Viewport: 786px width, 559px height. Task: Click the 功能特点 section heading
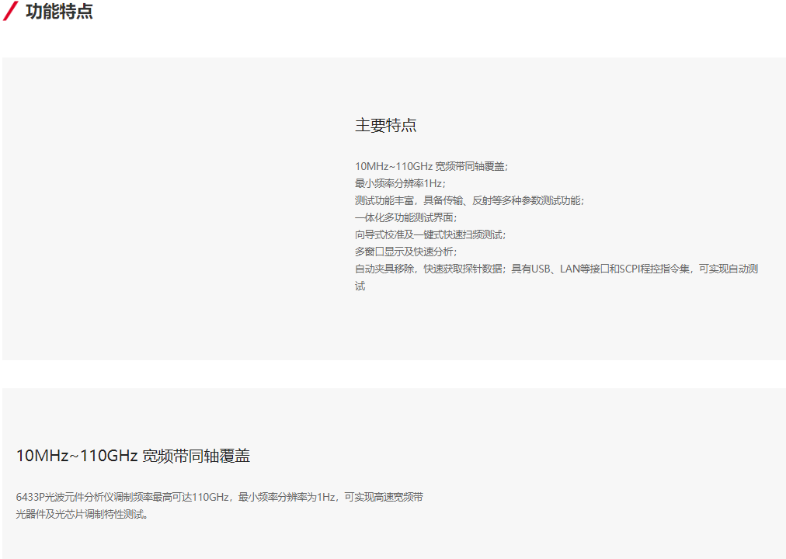coord(59,12)
